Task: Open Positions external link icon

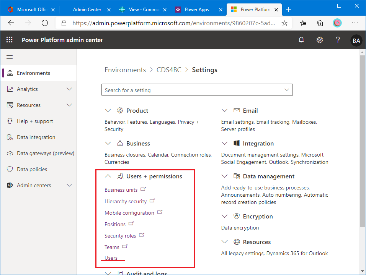Action: click(x=131, y=223)
